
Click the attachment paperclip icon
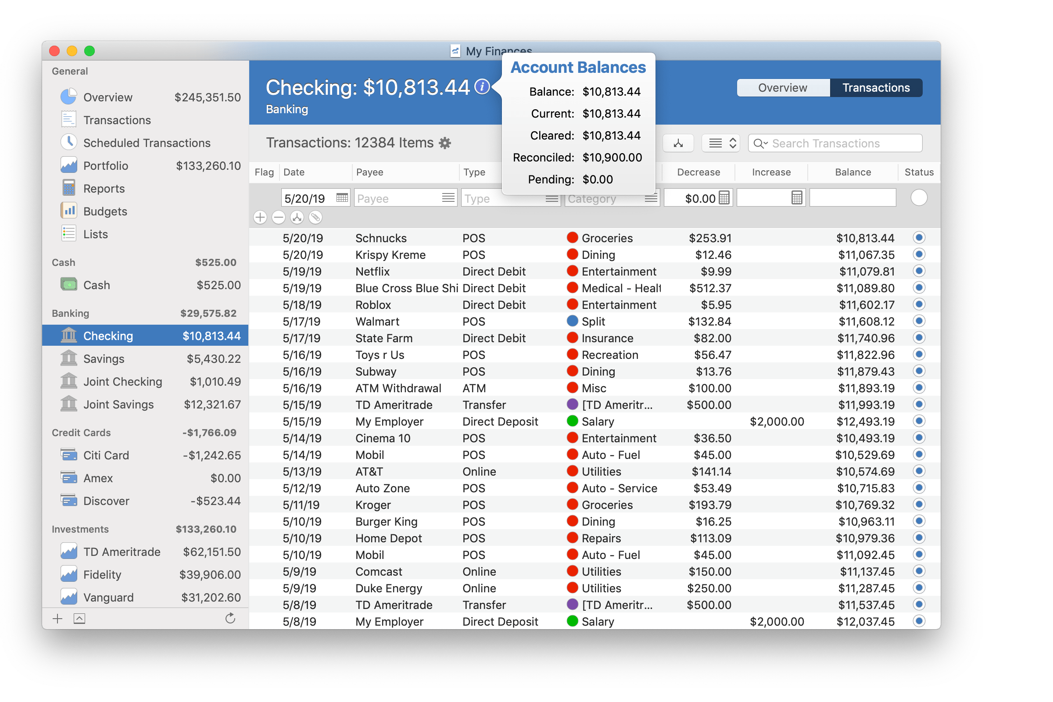pos(315,218)
